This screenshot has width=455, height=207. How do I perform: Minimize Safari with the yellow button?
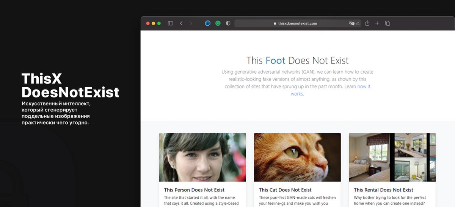click(154, 23)
